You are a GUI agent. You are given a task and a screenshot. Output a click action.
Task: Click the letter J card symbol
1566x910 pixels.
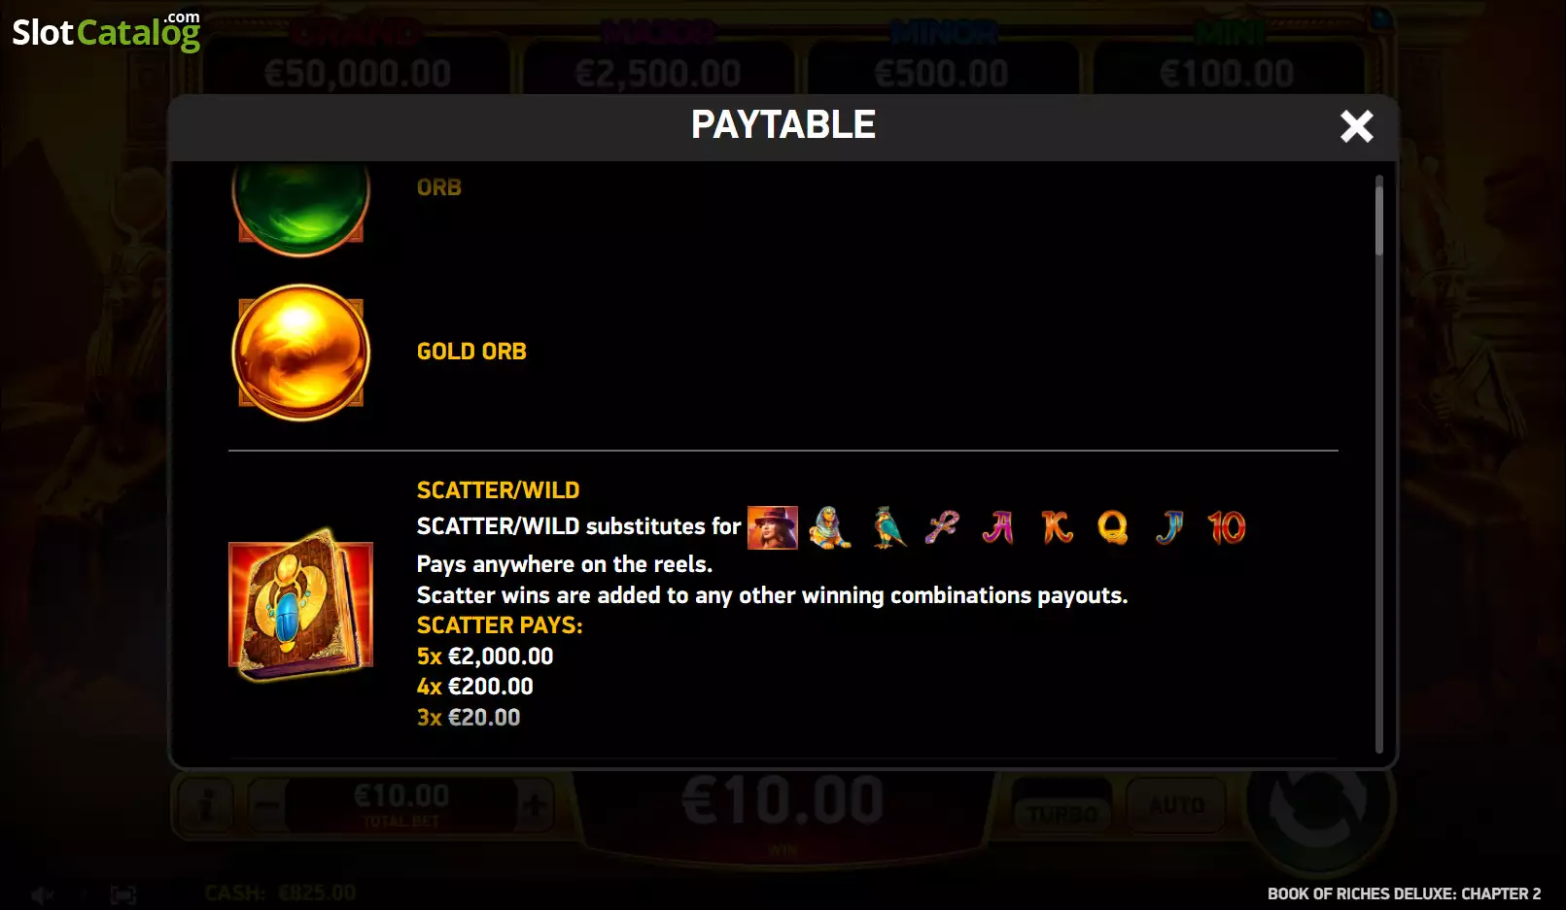pos(1170,527)
